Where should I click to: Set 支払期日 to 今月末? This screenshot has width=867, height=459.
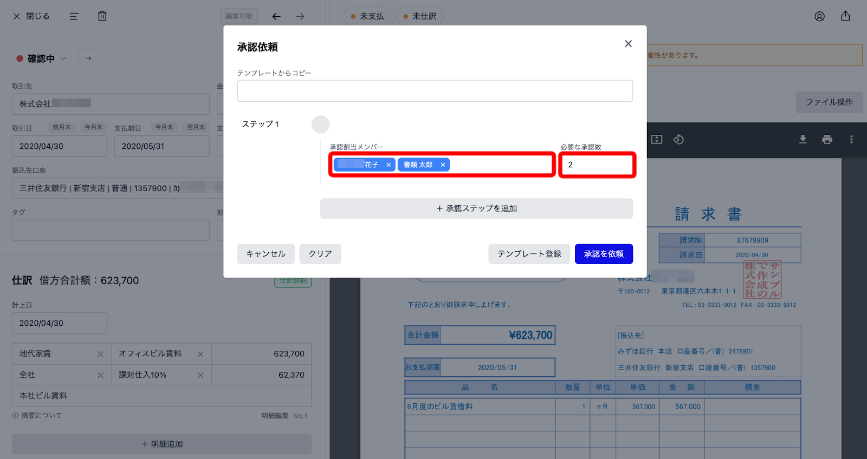click(x=164, y=127)
